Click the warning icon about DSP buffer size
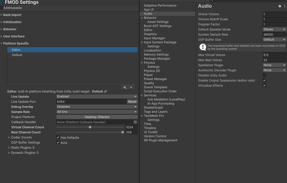The width and height of the screenshot is (287, 183). coord(203,47)
